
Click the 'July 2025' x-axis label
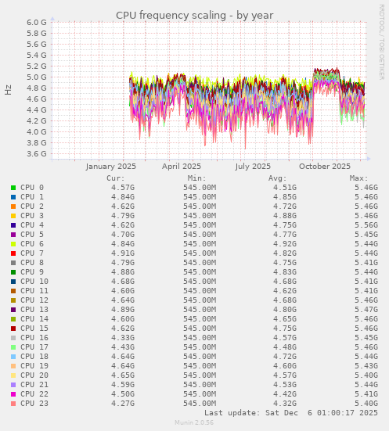[253, 167]
